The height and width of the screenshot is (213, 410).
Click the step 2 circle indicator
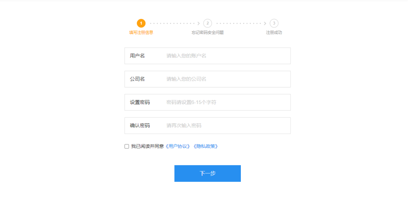(x=208, y=23)
